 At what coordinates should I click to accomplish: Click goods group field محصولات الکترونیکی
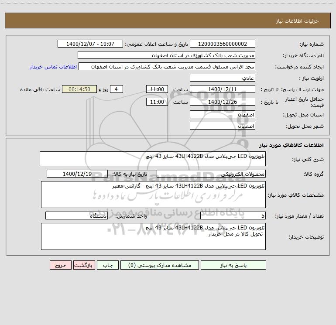(211, 174)
